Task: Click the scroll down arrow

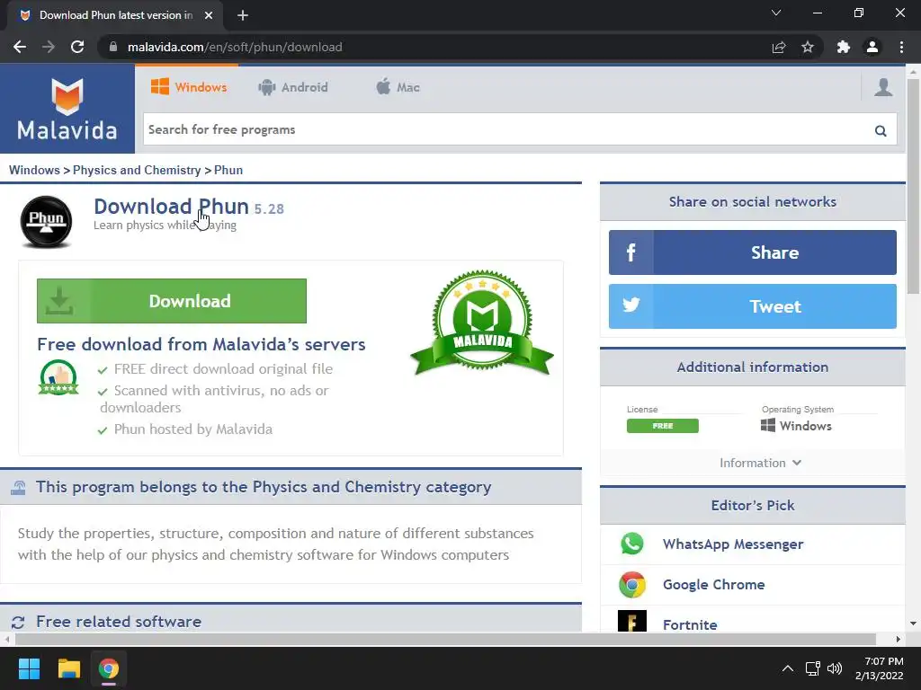Action: (913, 624)
